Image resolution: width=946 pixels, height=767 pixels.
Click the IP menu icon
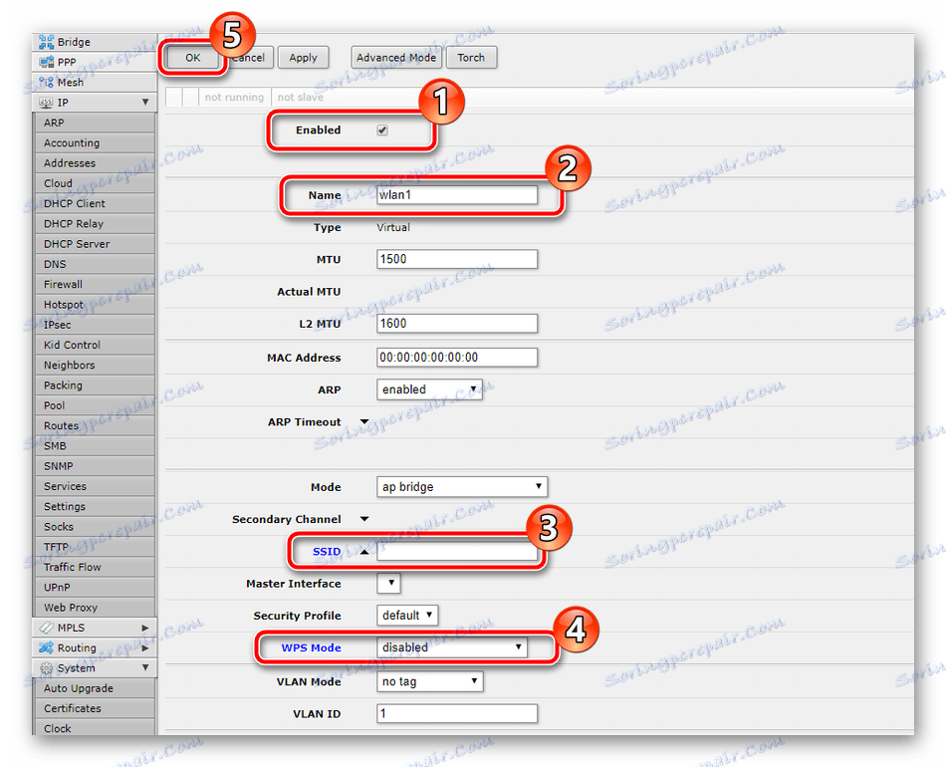pos(47,103)
